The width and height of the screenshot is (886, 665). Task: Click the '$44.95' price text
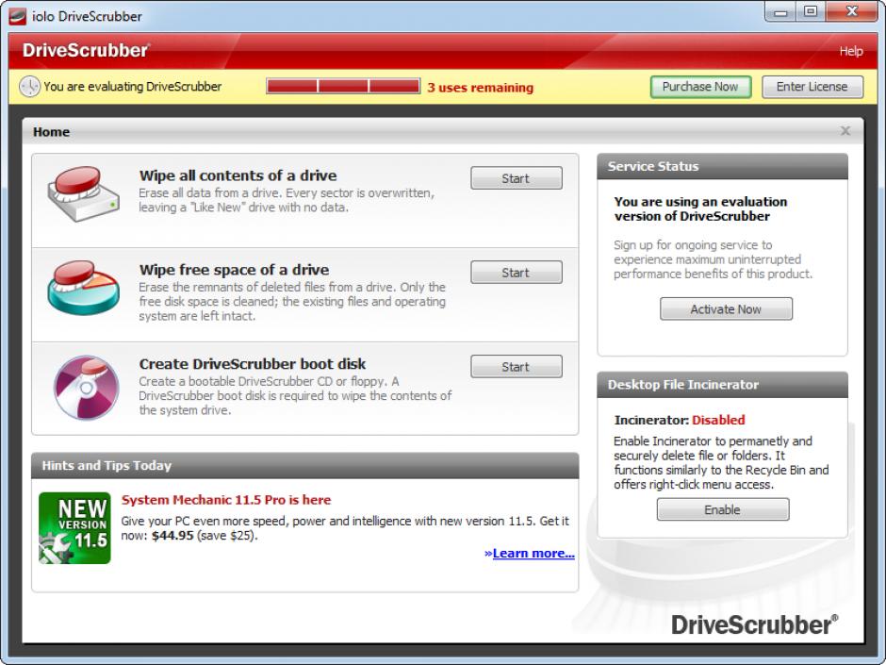click(172, 535)
